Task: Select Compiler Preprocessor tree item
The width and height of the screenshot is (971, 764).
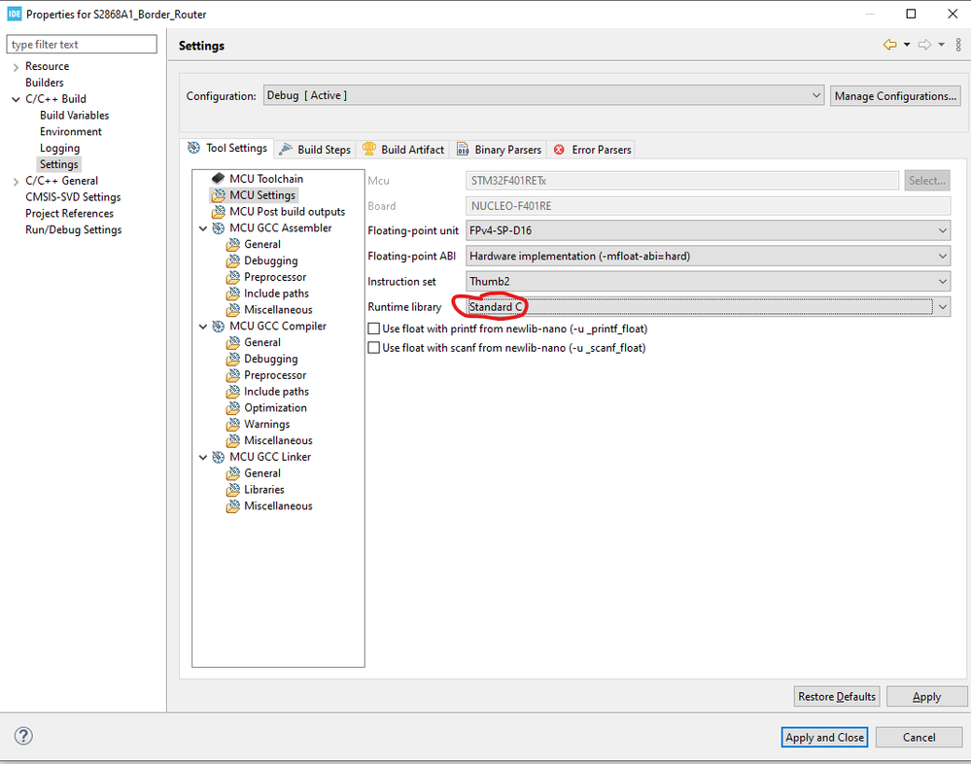Action: pos(275,375)
